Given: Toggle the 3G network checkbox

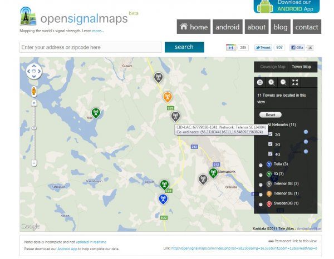Looking at the screenshot, I should (271, 144).
